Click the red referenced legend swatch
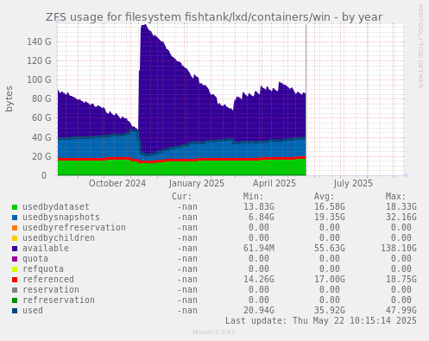This screenshot has width=429, height=341. pyautogui.click(x=15, y=280)
